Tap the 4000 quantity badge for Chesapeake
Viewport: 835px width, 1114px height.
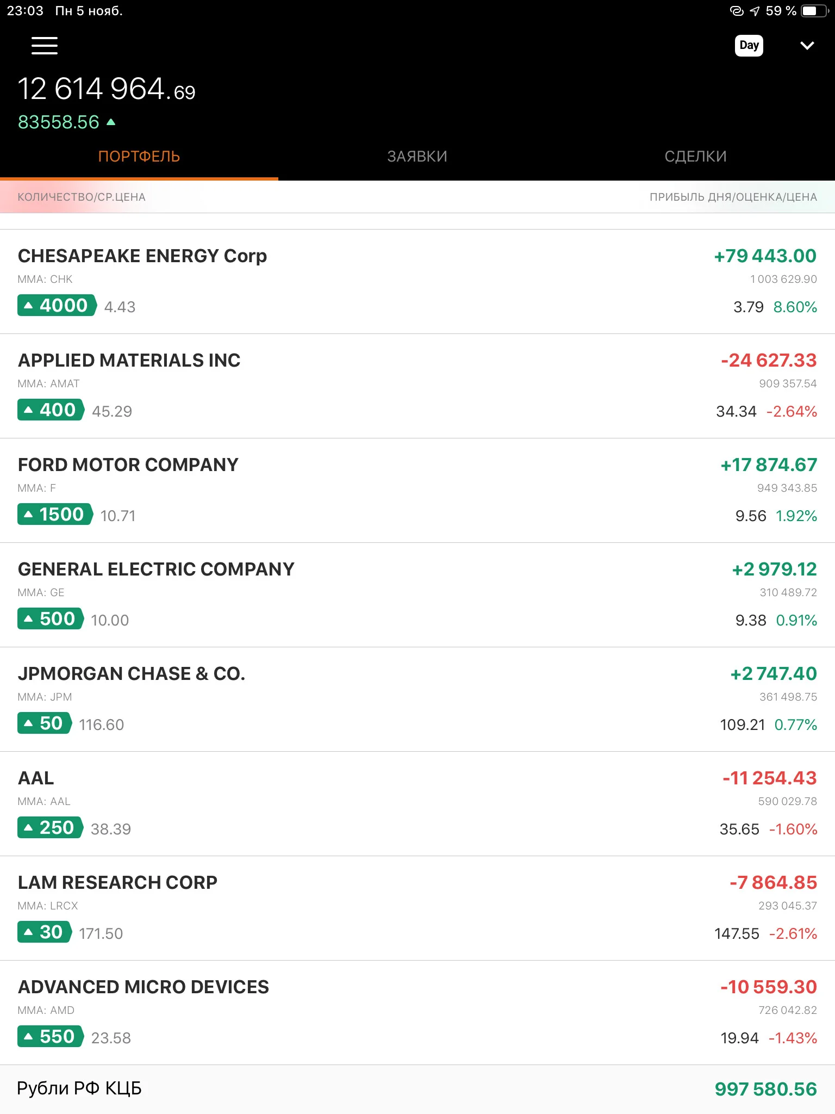57,305
